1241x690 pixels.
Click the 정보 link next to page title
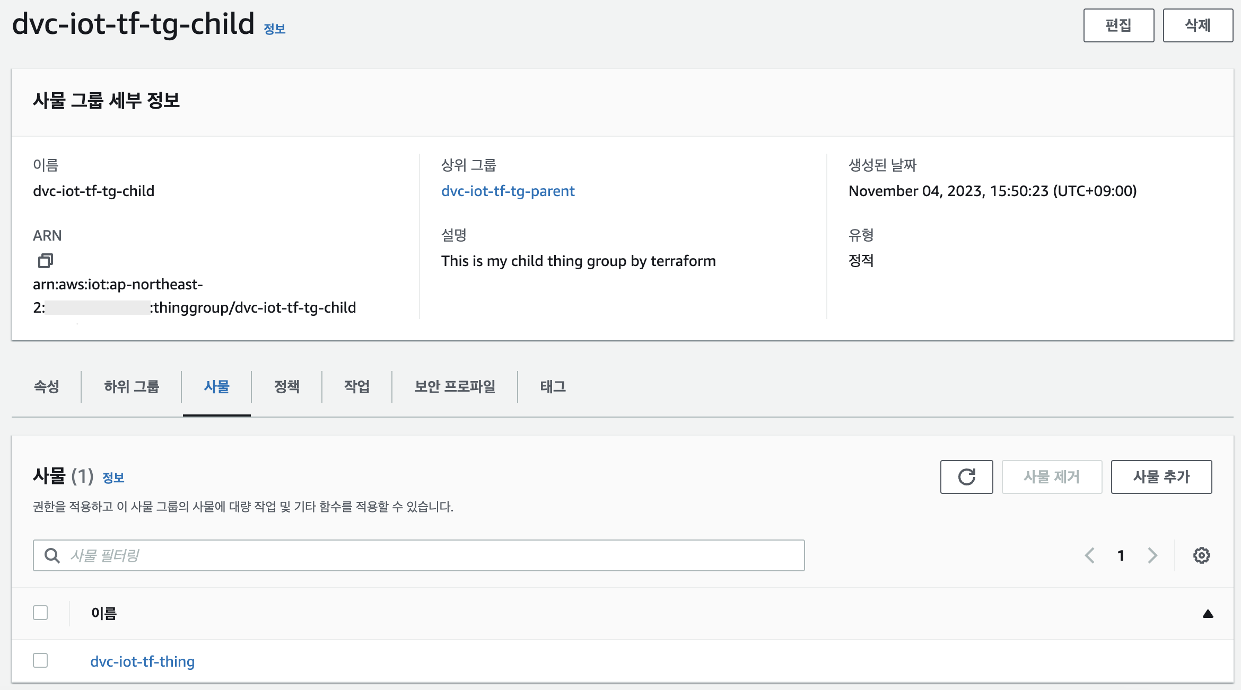[x=275, y=29]
